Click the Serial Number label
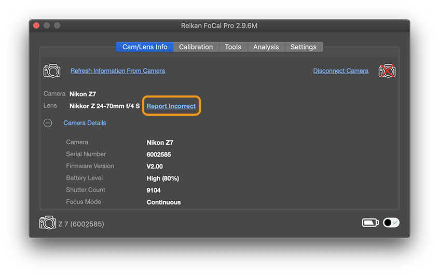The height and width of the screenshot is (276, 439). (86, 154)
